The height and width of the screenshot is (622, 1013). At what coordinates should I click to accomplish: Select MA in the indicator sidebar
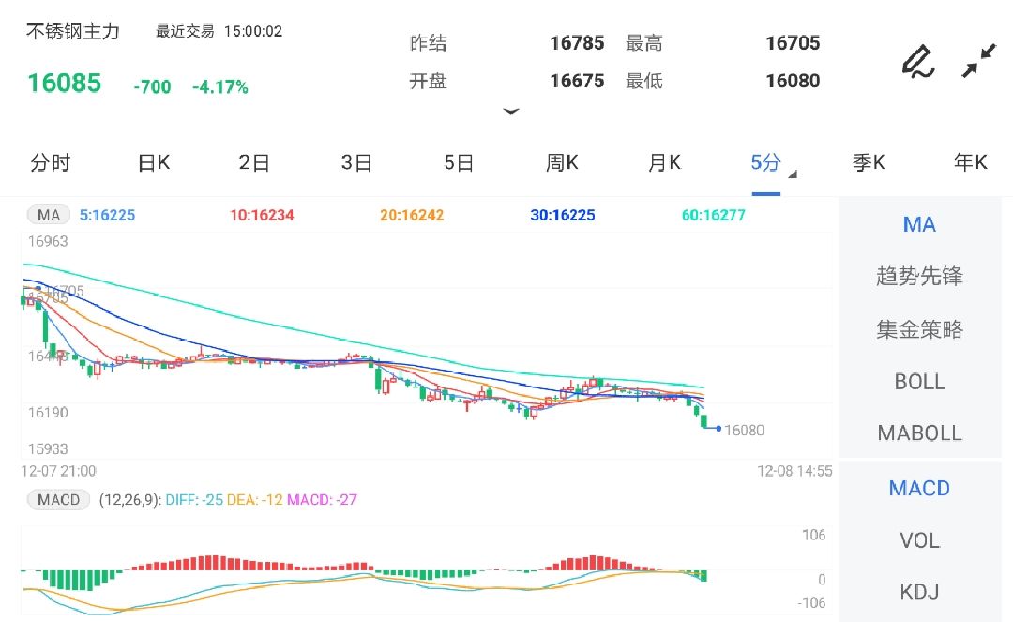(919, 225)
